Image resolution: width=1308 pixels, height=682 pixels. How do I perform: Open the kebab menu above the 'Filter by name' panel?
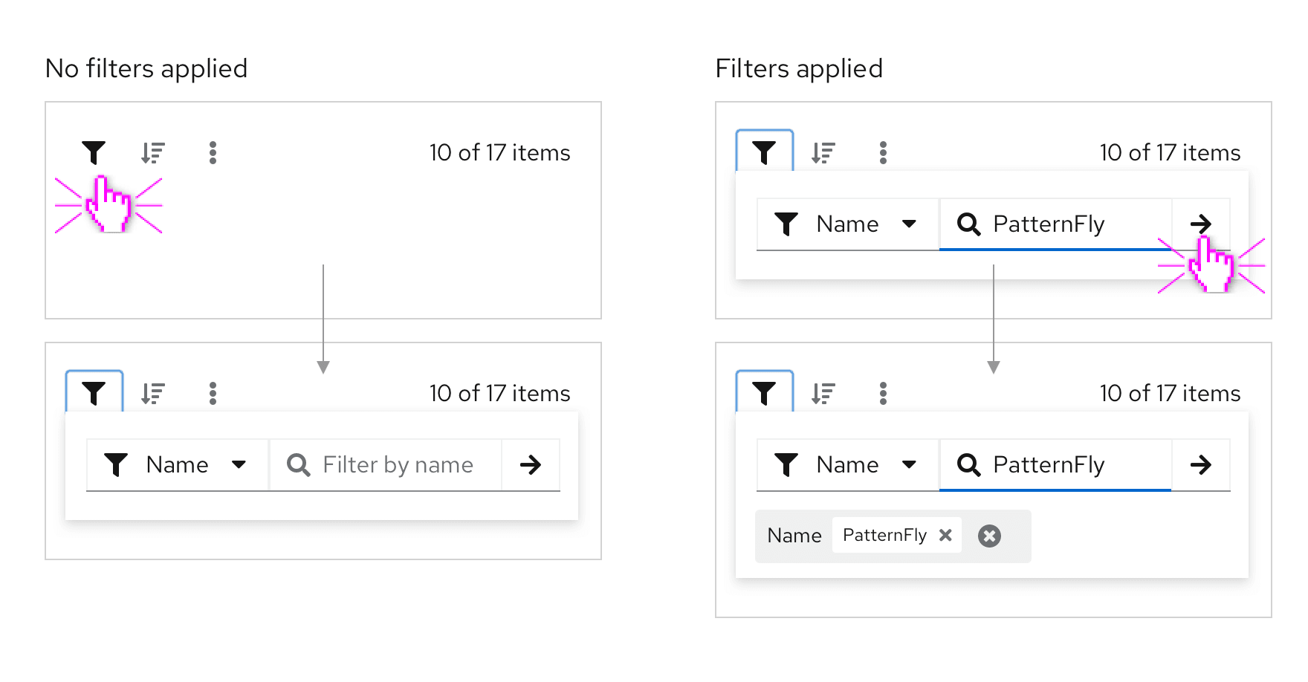tap(213, 393)
